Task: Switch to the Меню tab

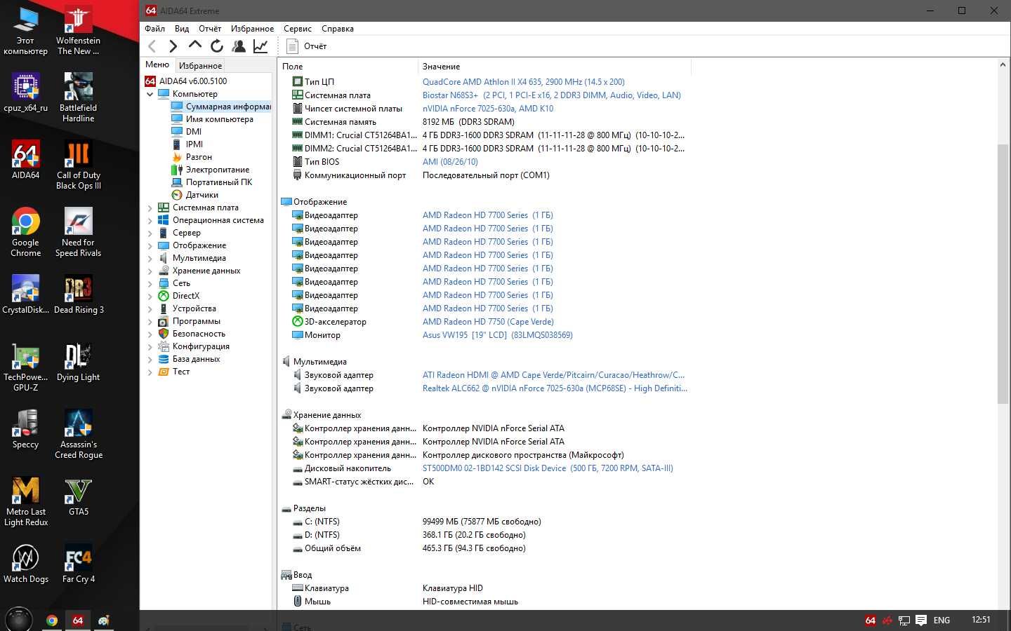Action: pos(157,65)
